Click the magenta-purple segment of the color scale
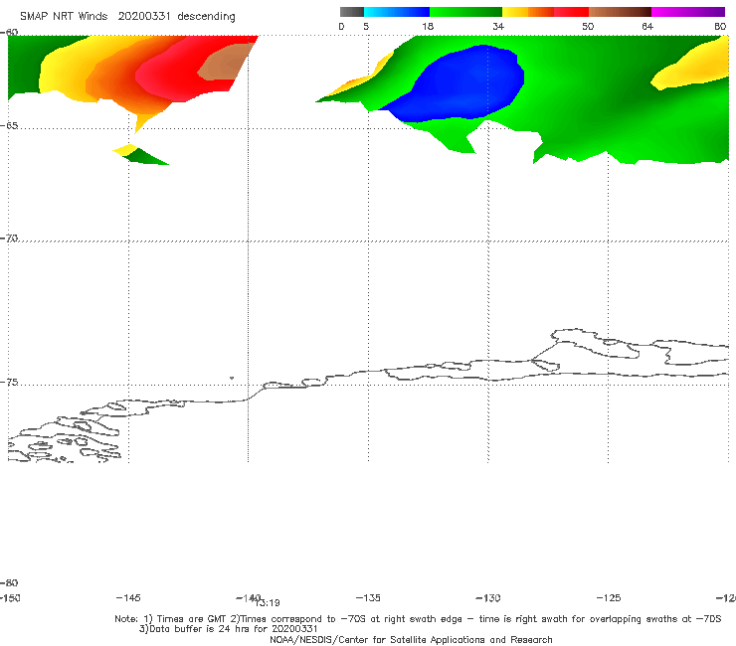This screenshot has height=646, width=736. pyautogui.click(x=688, y=12)
